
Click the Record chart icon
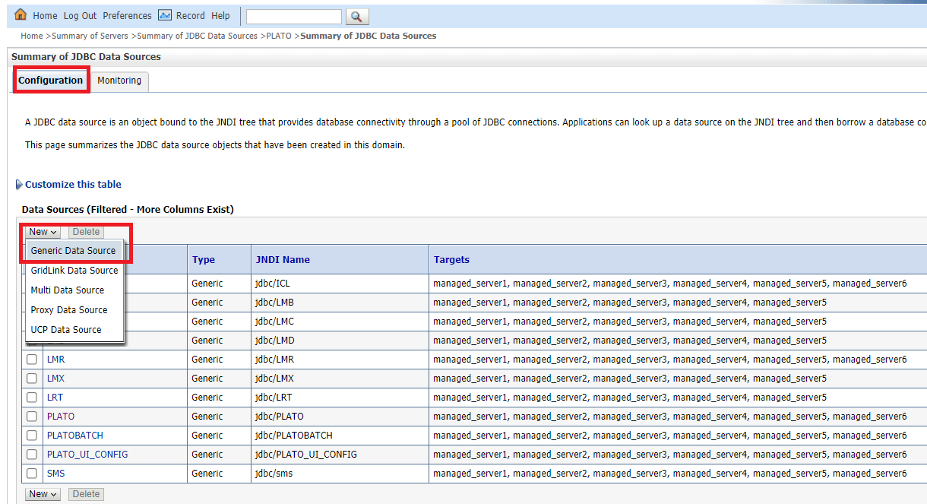point(165,15)
